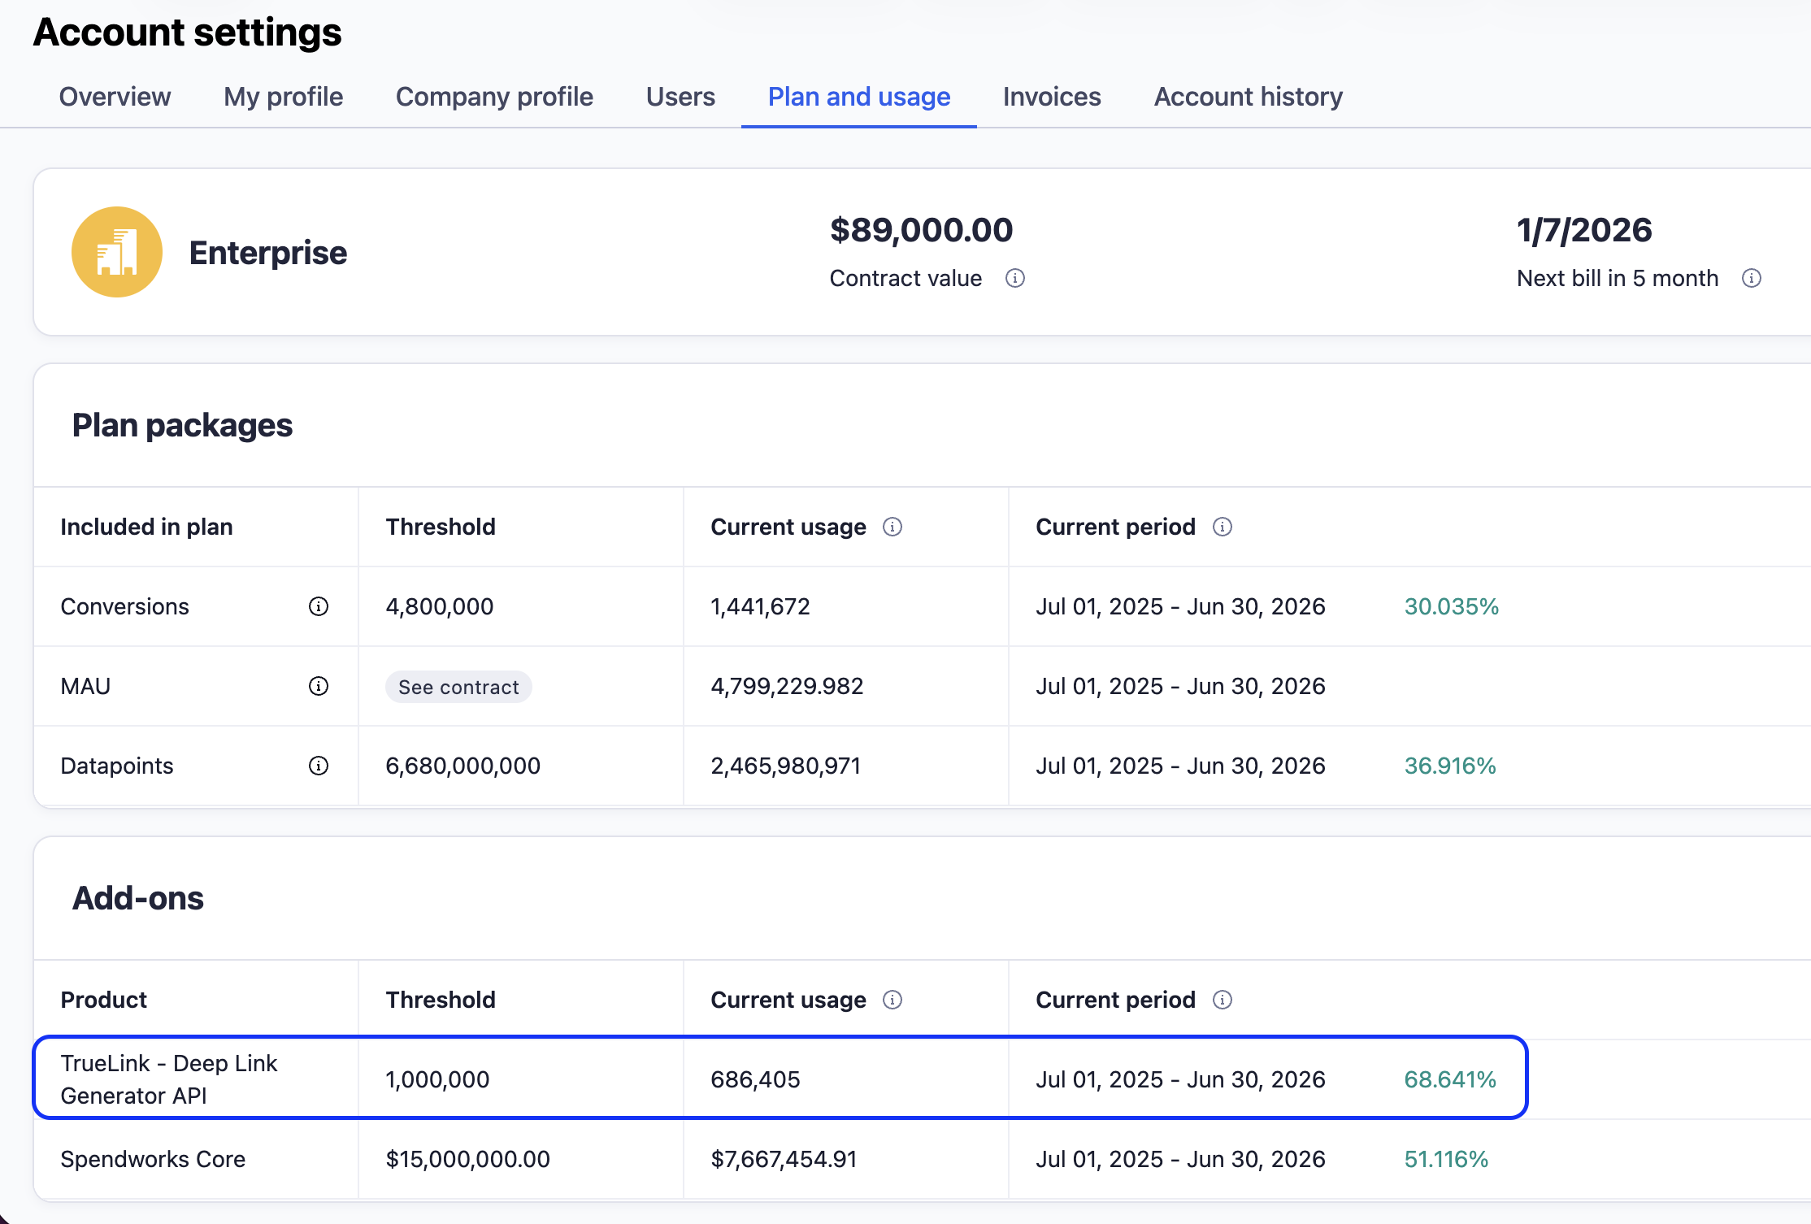
Task: Switch to My profile tab
Action: click(283, 97)
